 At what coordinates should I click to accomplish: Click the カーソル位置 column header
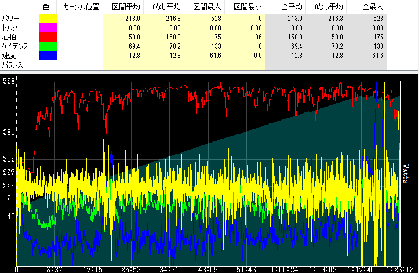tap(81, 7)
